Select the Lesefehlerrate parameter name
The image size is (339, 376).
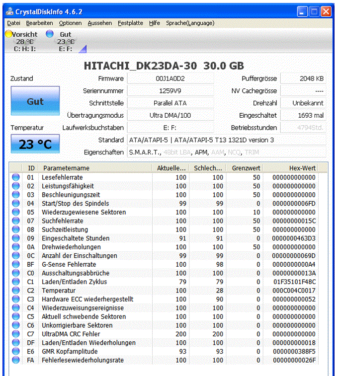tap(62, 177)
